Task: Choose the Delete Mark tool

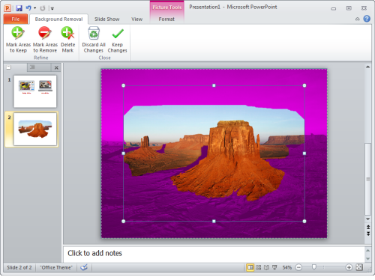Action: pos(67,40)
